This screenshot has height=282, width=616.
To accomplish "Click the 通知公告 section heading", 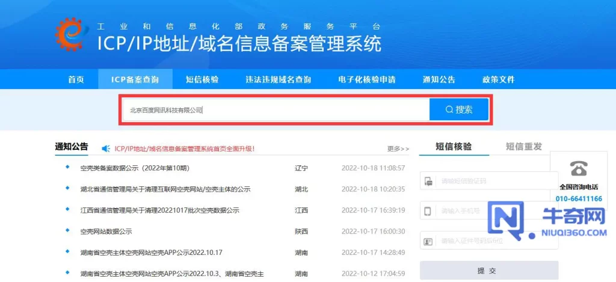I will click(72, 147).
